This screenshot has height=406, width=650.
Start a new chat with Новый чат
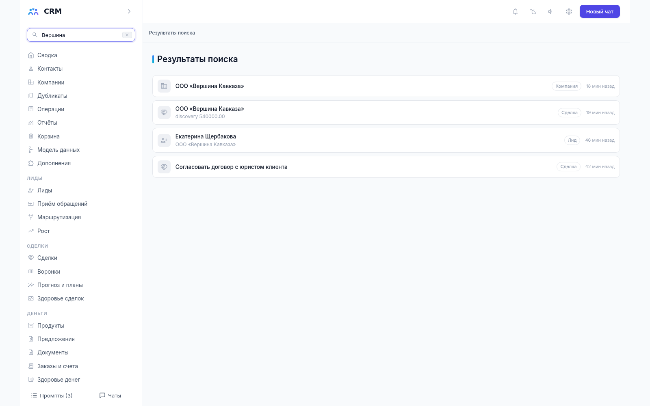(600, 11)
